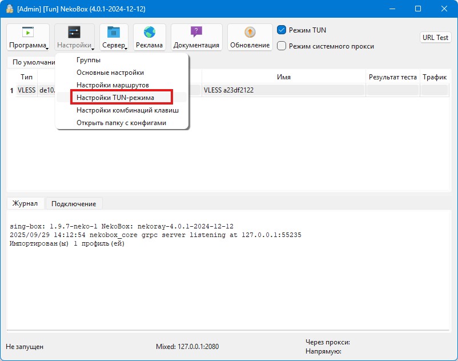Switch to the Журнал tab
This screenshot has width=458, height=361.
(25, 203)
